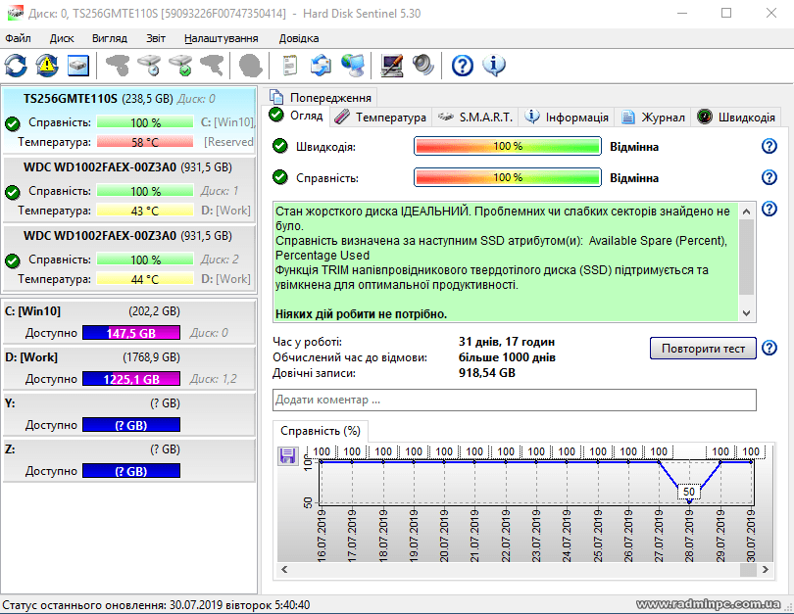Save the health graph using floppy icon

pos(289,456)
